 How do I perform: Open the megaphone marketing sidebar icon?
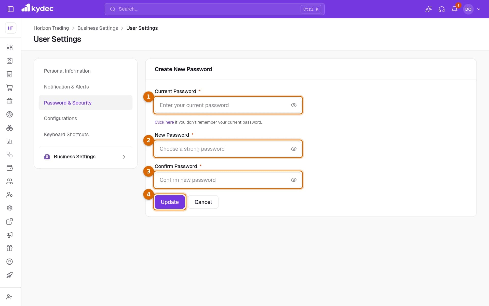pos(9,235)
